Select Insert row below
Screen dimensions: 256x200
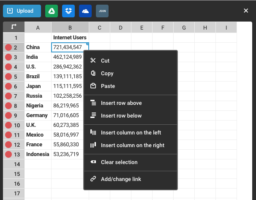[131, 115]
